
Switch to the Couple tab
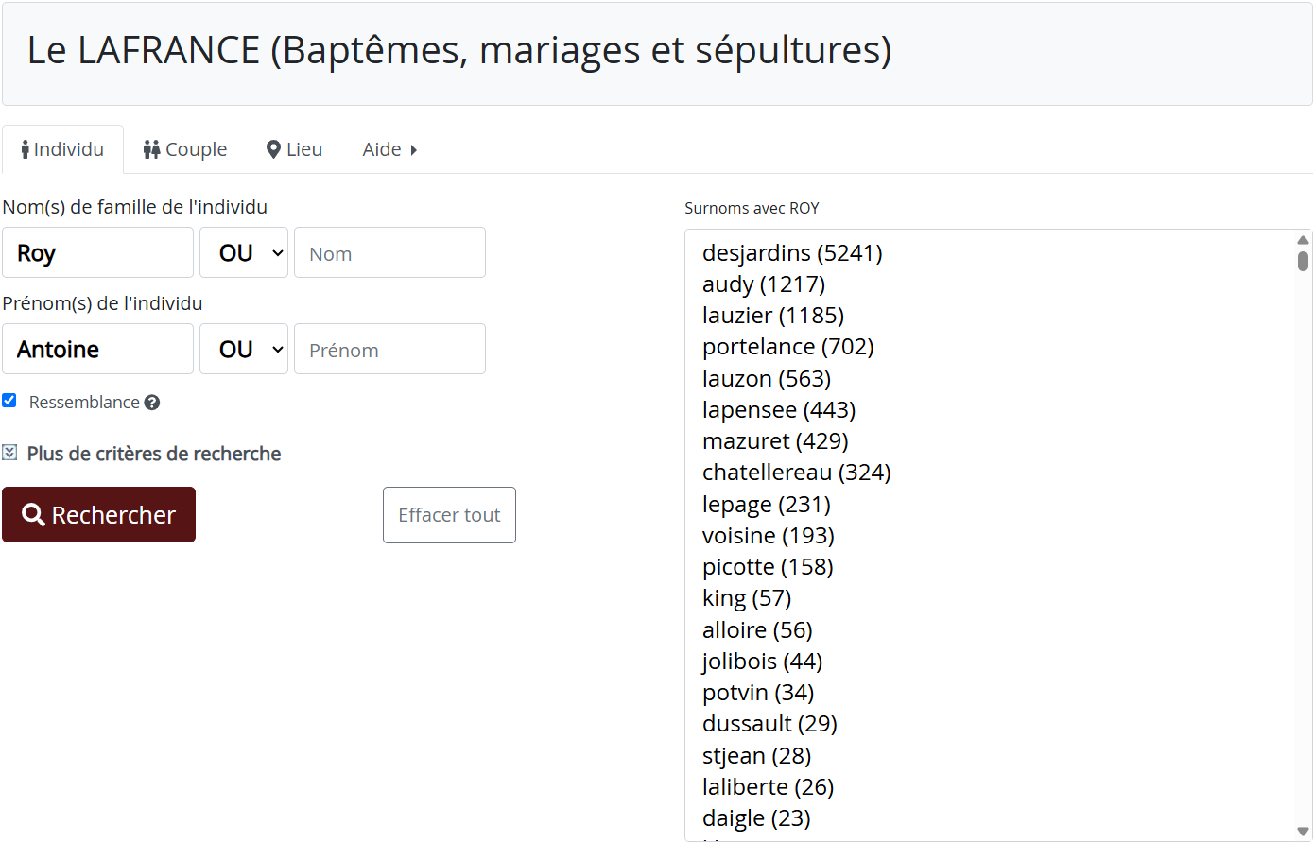185,149
